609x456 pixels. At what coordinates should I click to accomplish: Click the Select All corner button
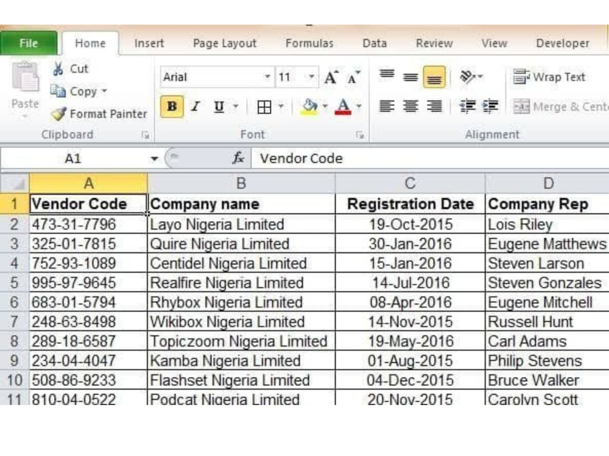pyautogui.click(x=15, y=183)
